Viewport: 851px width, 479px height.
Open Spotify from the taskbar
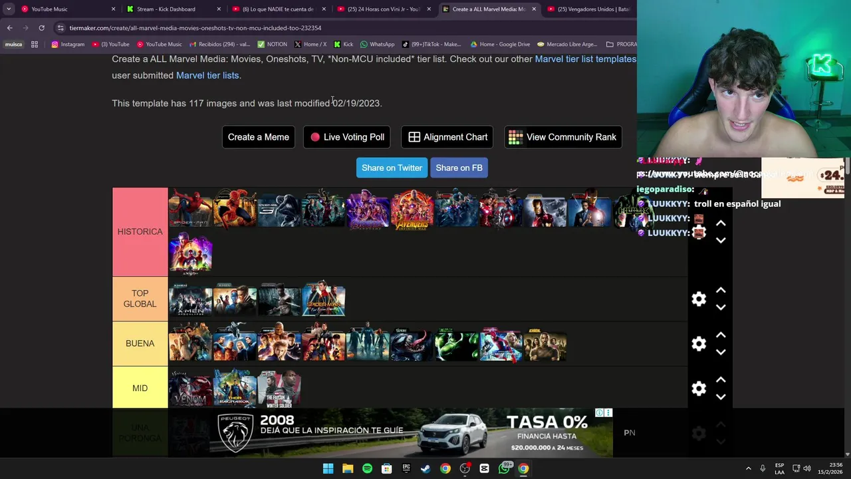click(x=367, y=468)
